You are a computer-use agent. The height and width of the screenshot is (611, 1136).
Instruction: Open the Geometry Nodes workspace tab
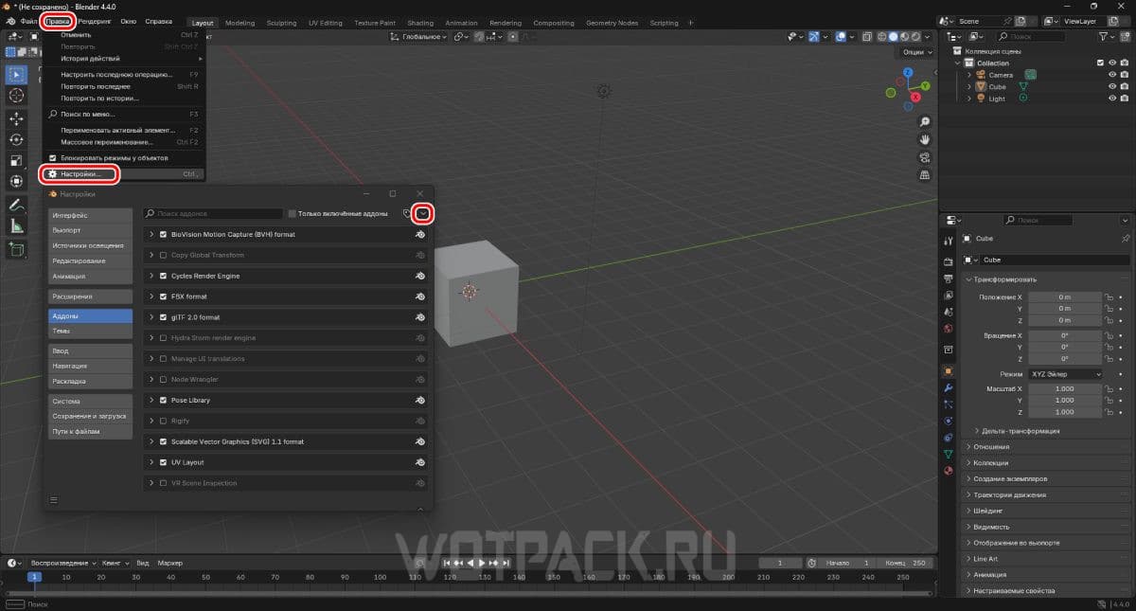tap(612, 23)
